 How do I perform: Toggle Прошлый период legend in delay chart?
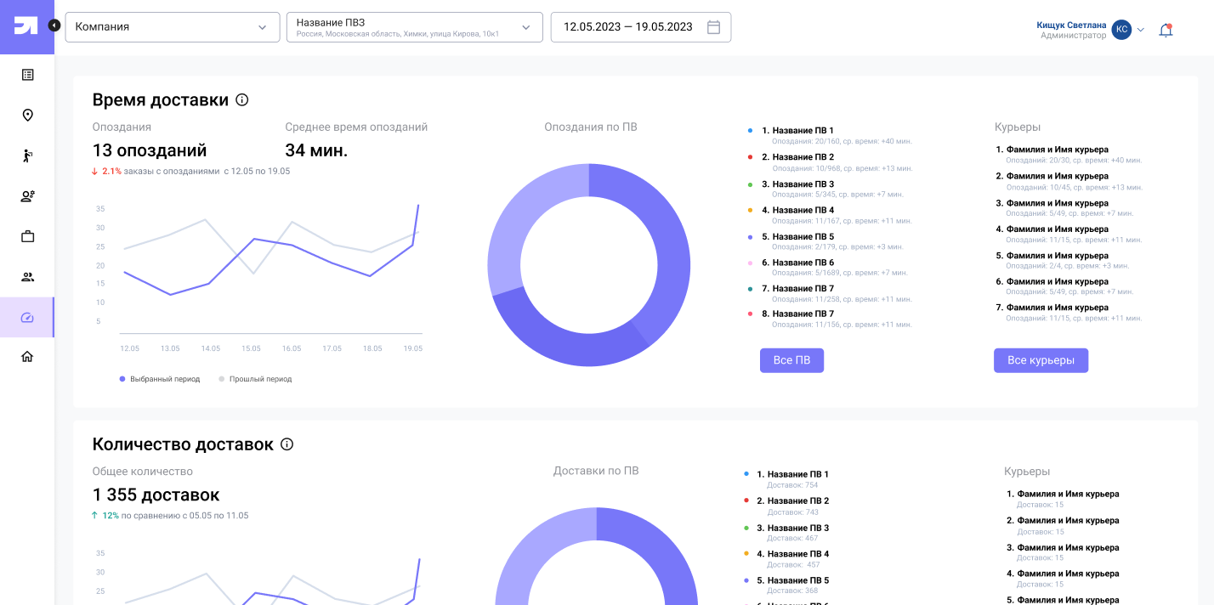[255, 379]
